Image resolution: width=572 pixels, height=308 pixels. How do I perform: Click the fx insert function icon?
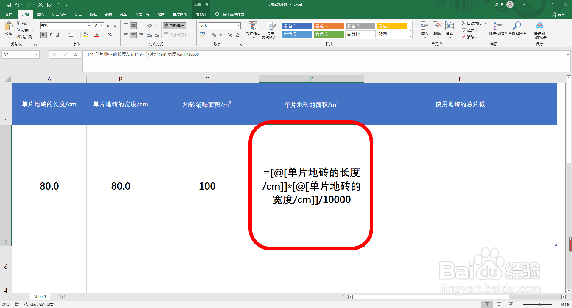click(x=76, y=55)
